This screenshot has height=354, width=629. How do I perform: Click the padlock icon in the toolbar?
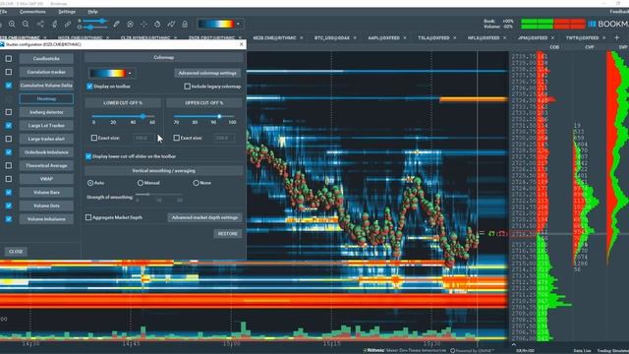pyautogui.click(x=185, y=24)
